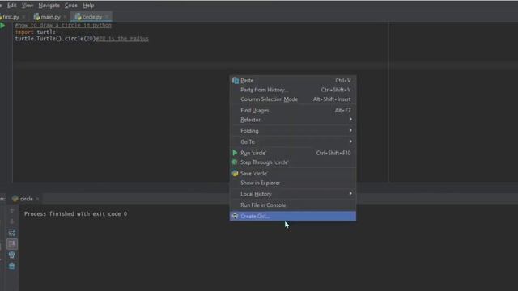Open the Edit menu
Image resolution: width=518 pixels, height=291 pixels.
(12, 6)
